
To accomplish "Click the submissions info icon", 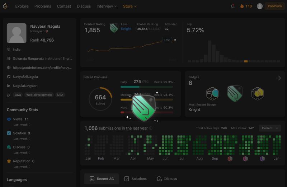I will pos(151,128).
